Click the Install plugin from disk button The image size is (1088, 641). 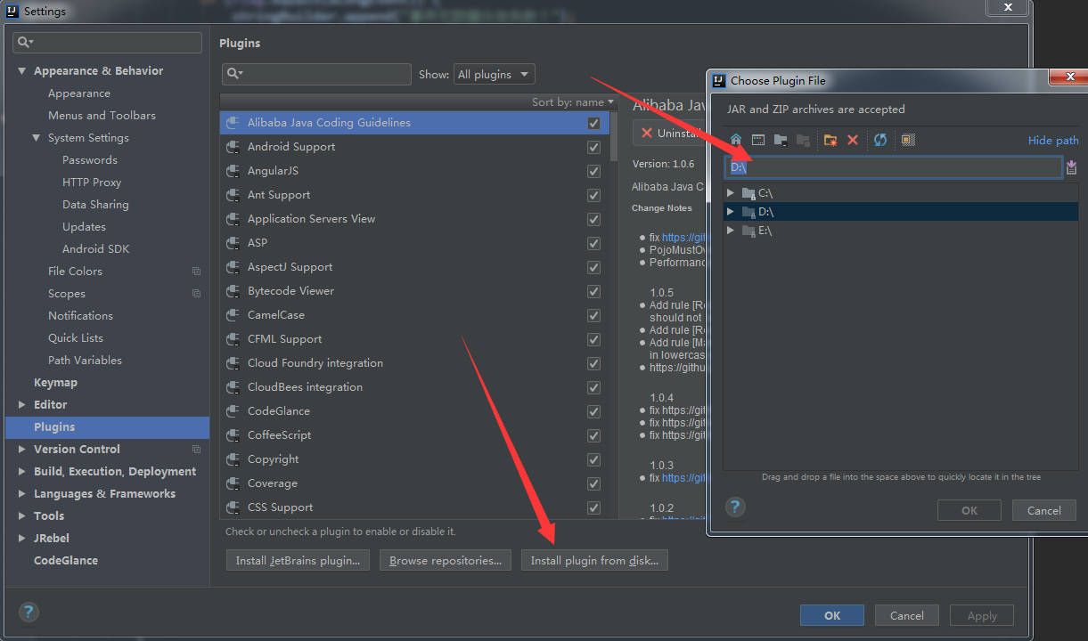594,560
